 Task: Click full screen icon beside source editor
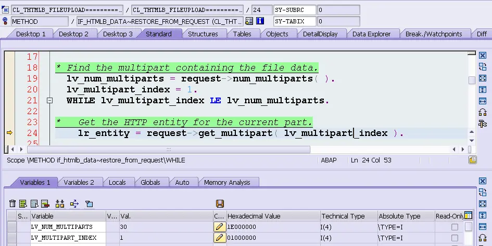483,78
